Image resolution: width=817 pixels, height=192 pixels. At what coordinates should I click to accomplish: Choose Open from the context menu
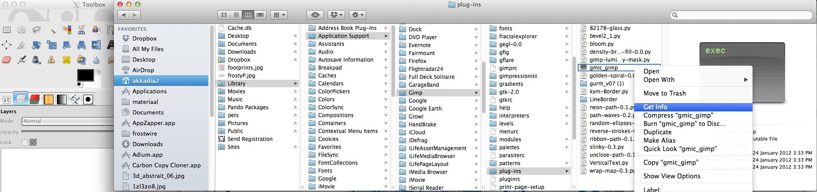pos(651,71)
